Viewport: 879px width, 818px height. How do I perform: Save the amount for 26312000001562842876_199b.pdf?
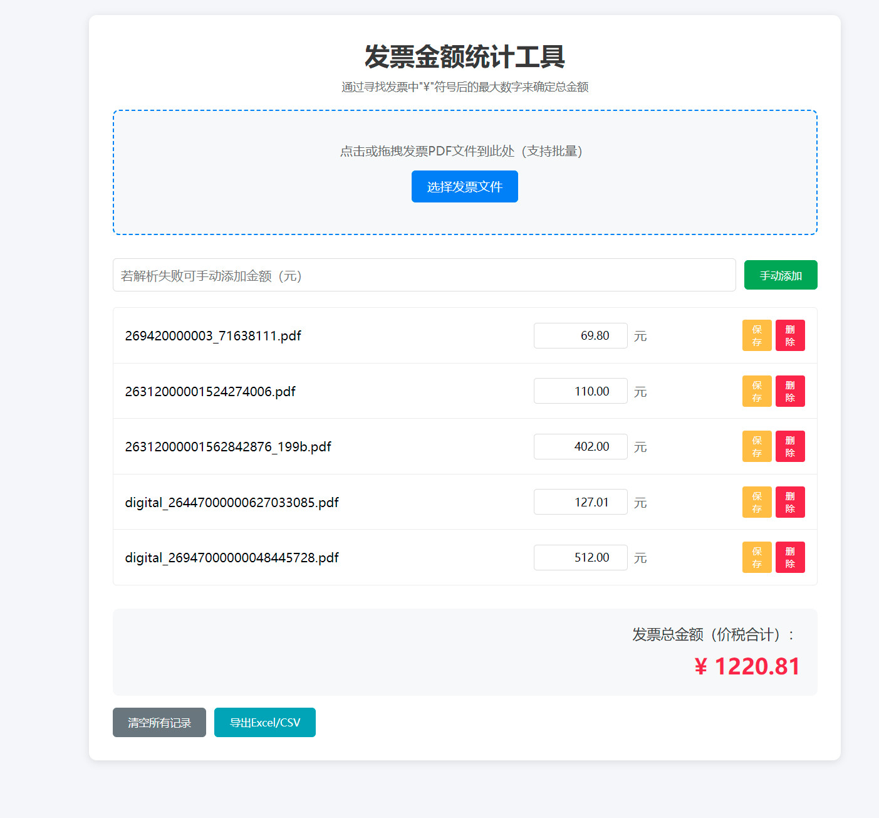click(x=756, y=446)
